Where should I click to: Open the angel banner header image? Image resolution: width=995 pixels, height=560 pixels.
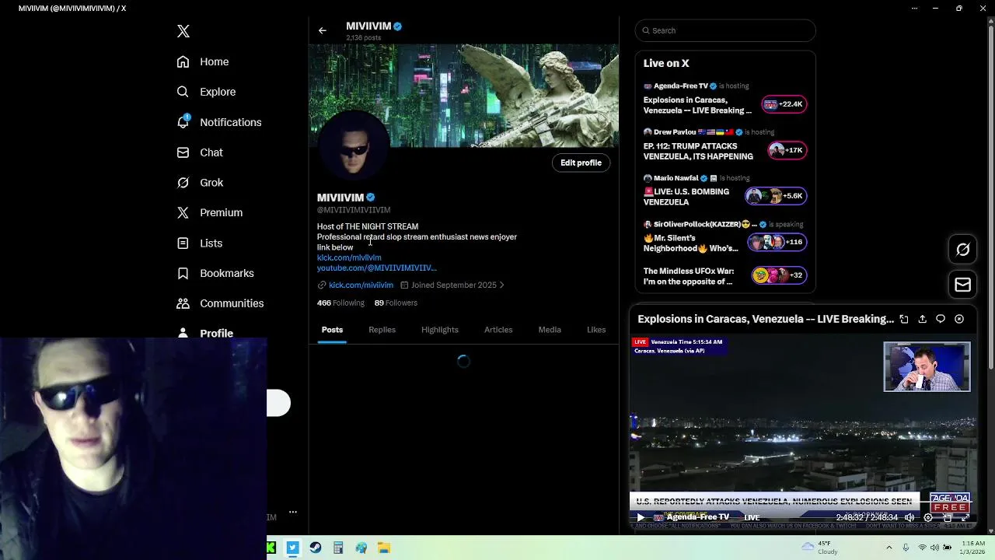463,96
